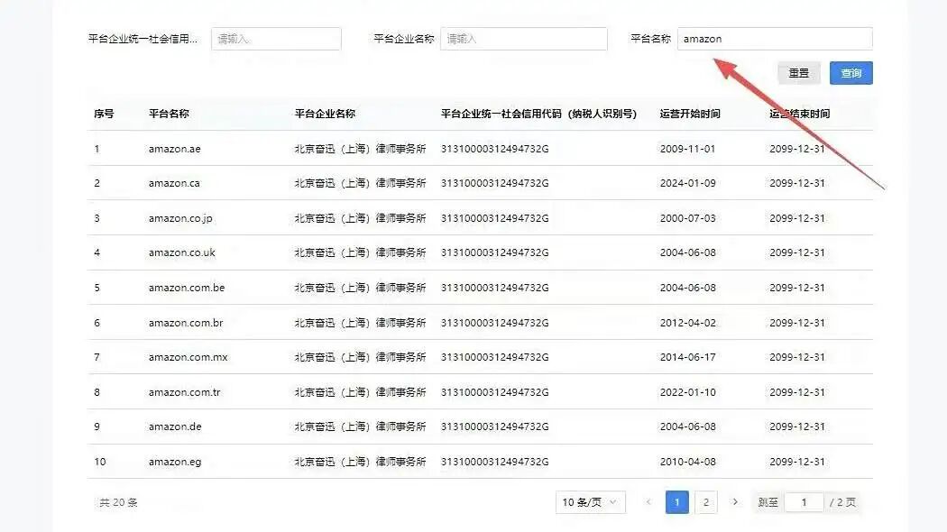Click the blue 查询 search button
Viewport: 947px width, 532px height.
[850, 73]
